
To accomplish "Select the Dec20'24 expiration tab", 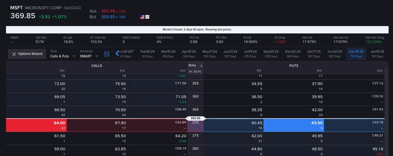I will [x=293, y=54].
